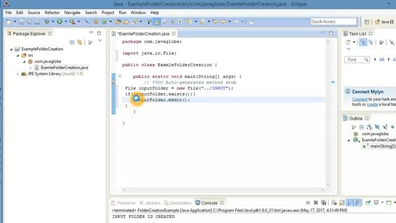Click the Pin Console icon
Screen dimensions: 396x223
coord(368,203)
